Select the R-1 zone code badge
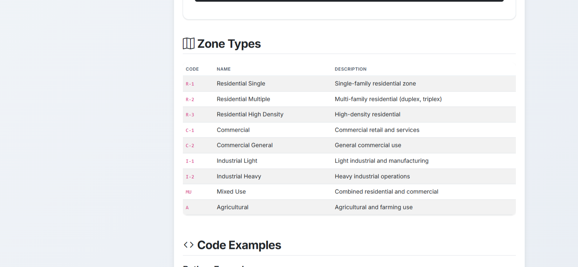This screenshot has width=578, height=267. [x=190, y=84]
